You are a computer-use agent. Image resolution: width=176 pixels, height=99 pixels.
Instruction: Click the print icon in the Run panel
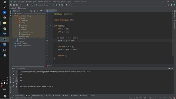[x=16, y=84]
